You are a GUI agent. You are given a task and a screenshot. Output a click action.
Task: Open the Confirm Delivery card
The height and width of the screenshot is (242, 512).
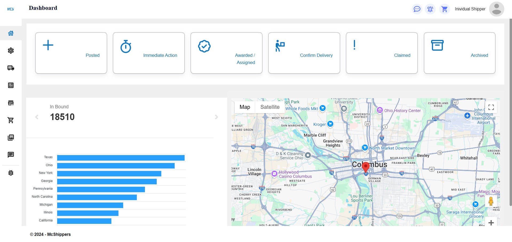coord(304,53)
